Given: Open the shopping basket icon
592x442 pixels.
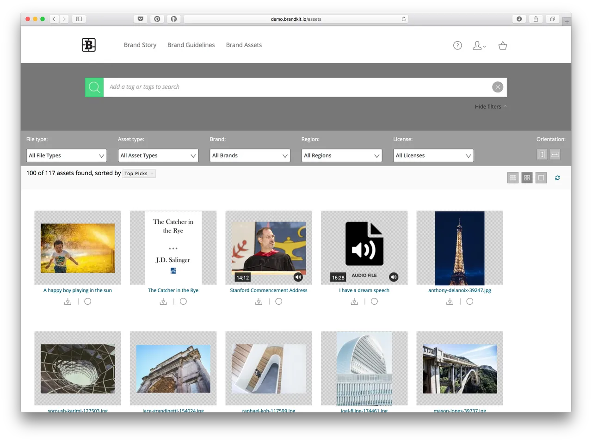Looking at the screenshot, I should coord(503,45).
